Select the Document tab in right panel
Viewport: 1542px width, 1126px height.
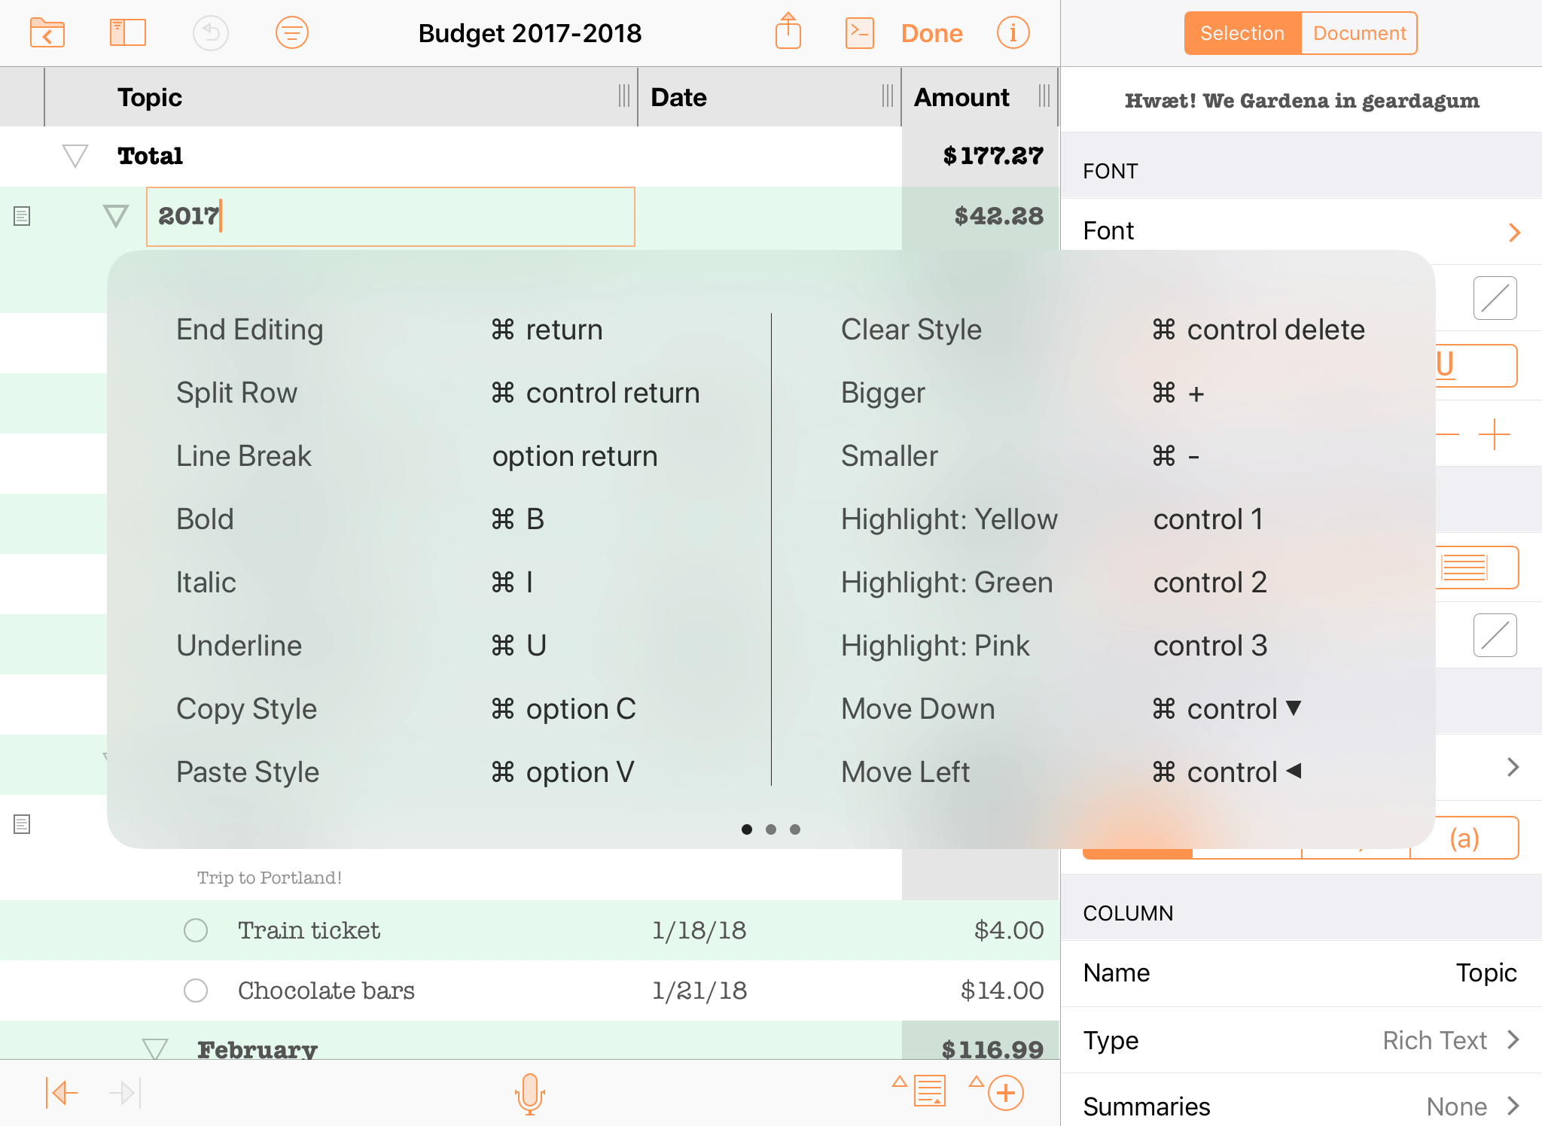click(x=1358, y=34)
